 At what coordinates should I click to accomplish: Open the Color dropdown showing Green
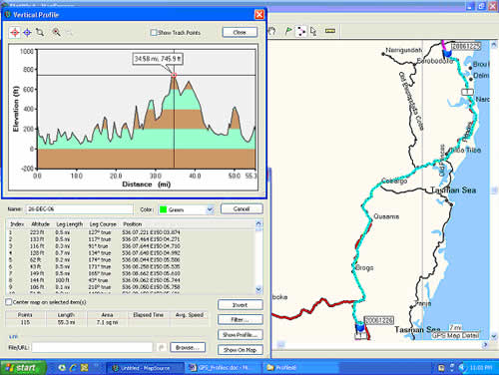210,209
